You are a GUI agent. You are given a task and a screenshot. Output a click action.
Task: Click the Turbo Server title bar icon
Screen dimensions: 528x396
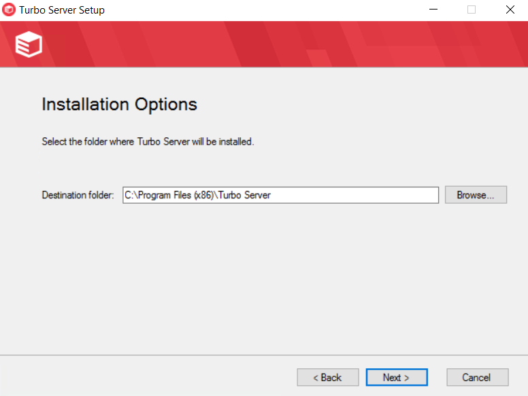pyautogui.click(x=9, y=10)
